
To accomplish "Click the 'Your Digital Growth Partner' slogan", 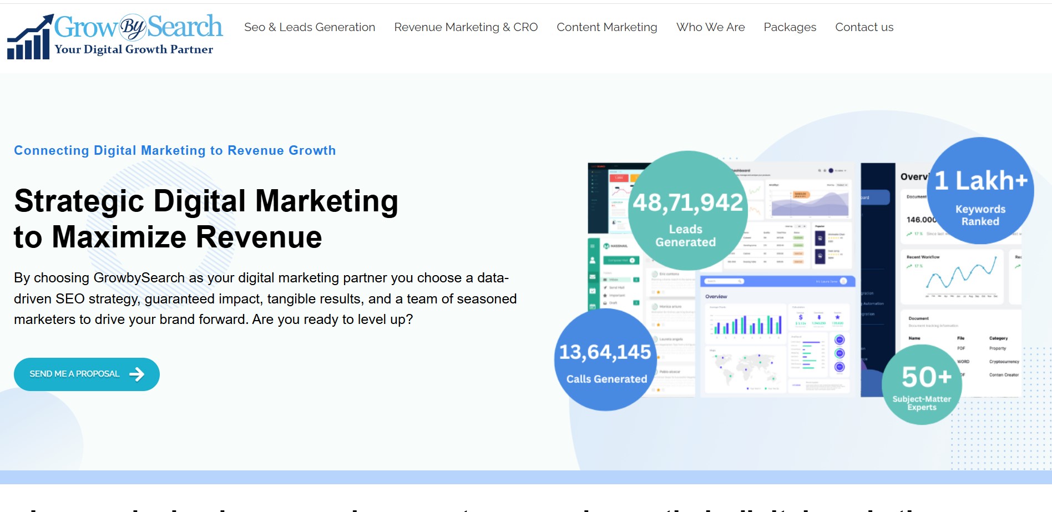I will pyautogui.click(x=134, y=49).
